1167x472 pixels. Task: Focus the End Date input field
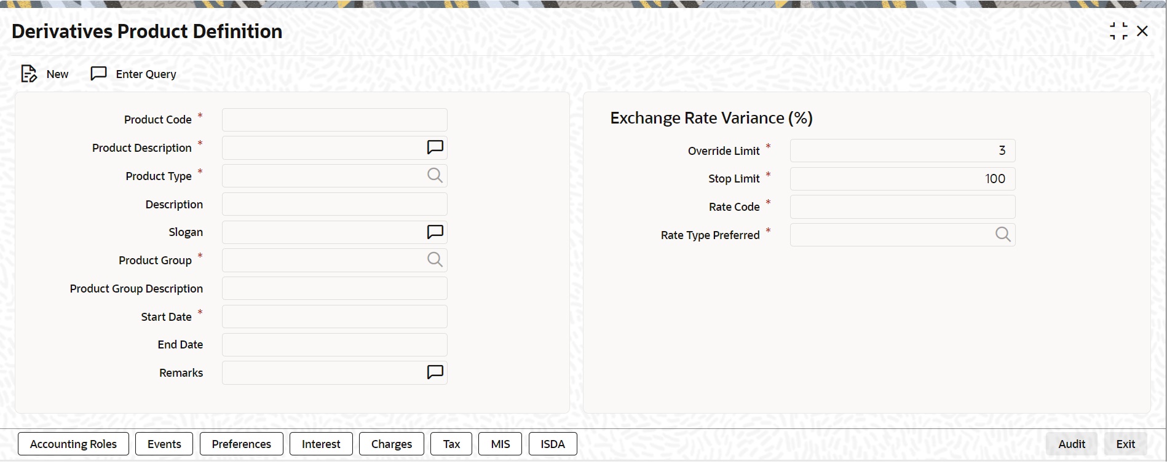(334, 345)
